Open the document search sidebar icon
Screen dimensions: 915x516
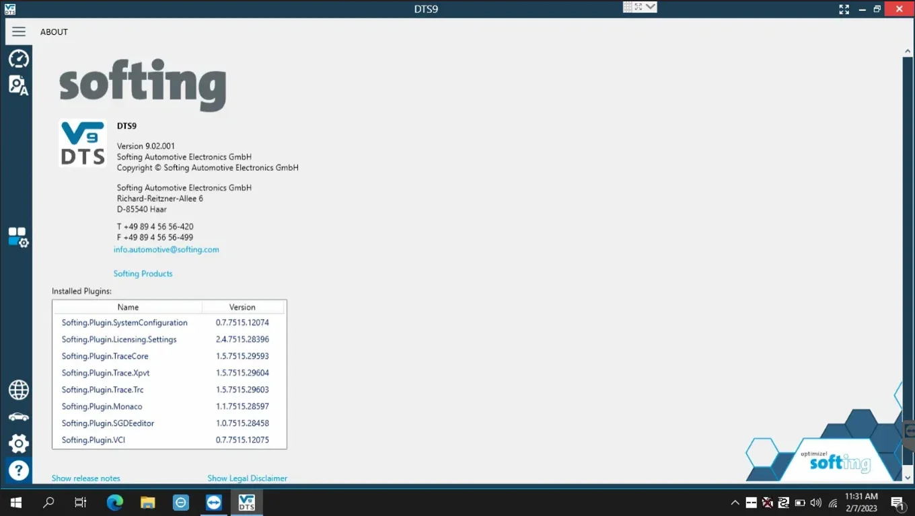(18, 85)
